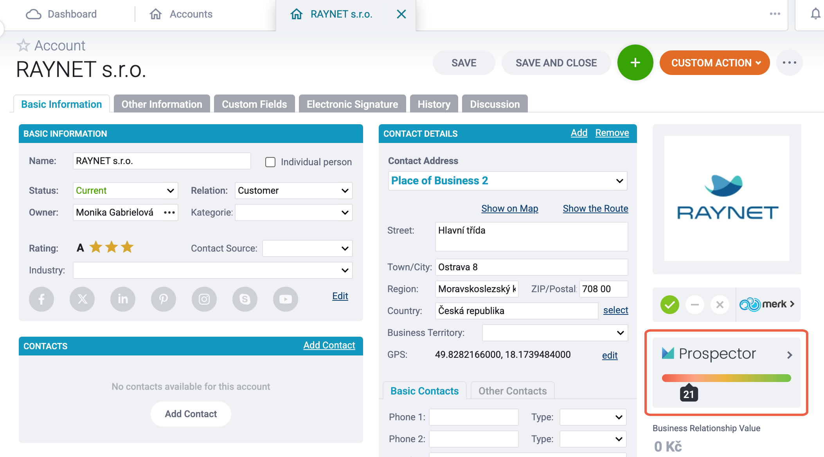Click the grey minus status icon
824x457 pixels.
(695, 304)
